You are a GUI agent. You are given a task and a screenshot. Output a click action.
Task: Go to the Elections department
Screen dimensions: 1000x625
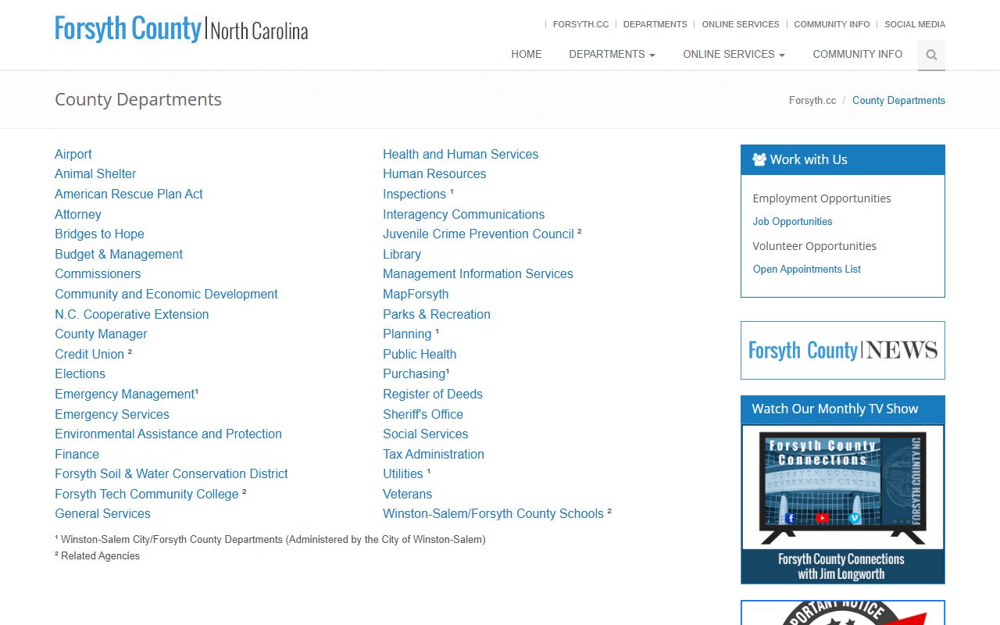click(x=80, y=373)
